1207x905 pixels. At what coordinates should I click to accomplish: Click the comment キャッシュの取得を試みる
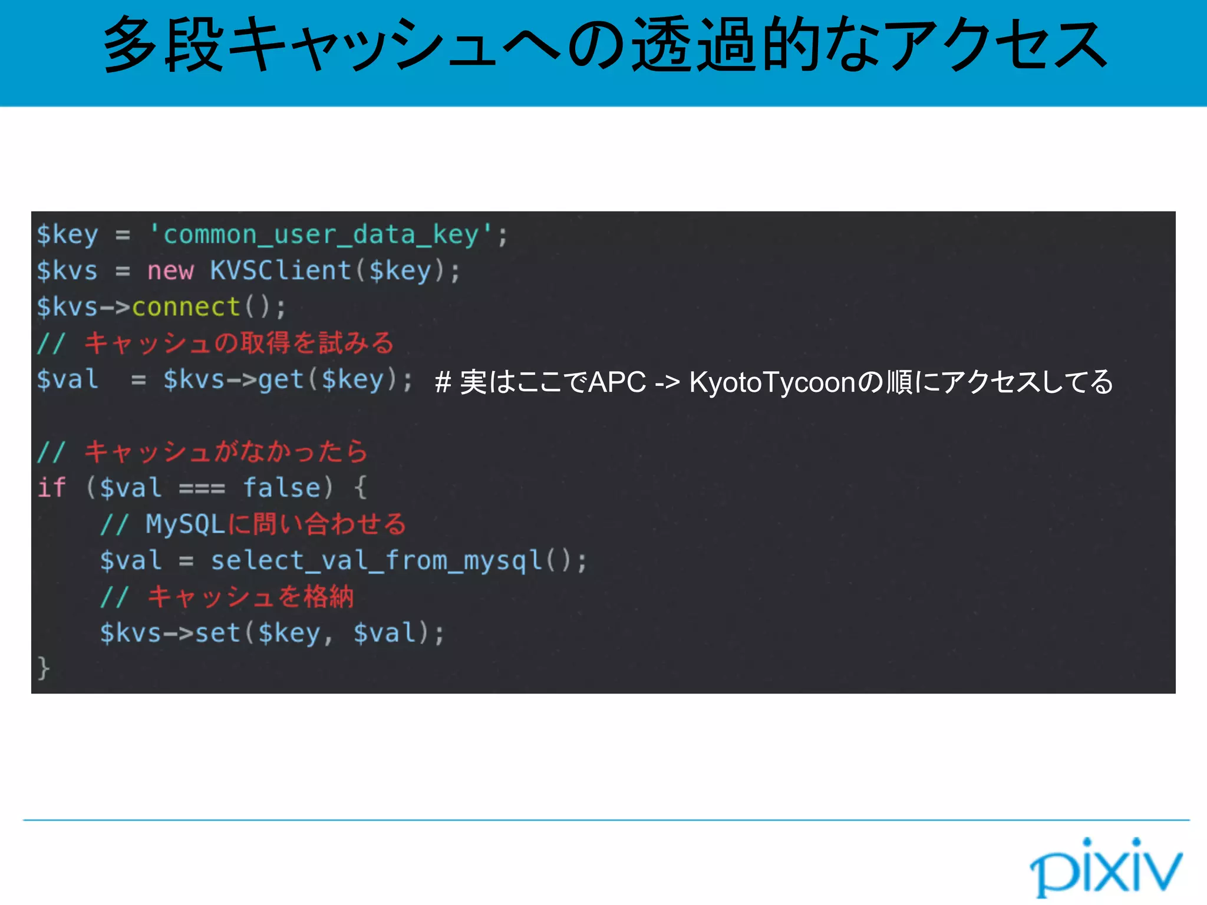215,343
